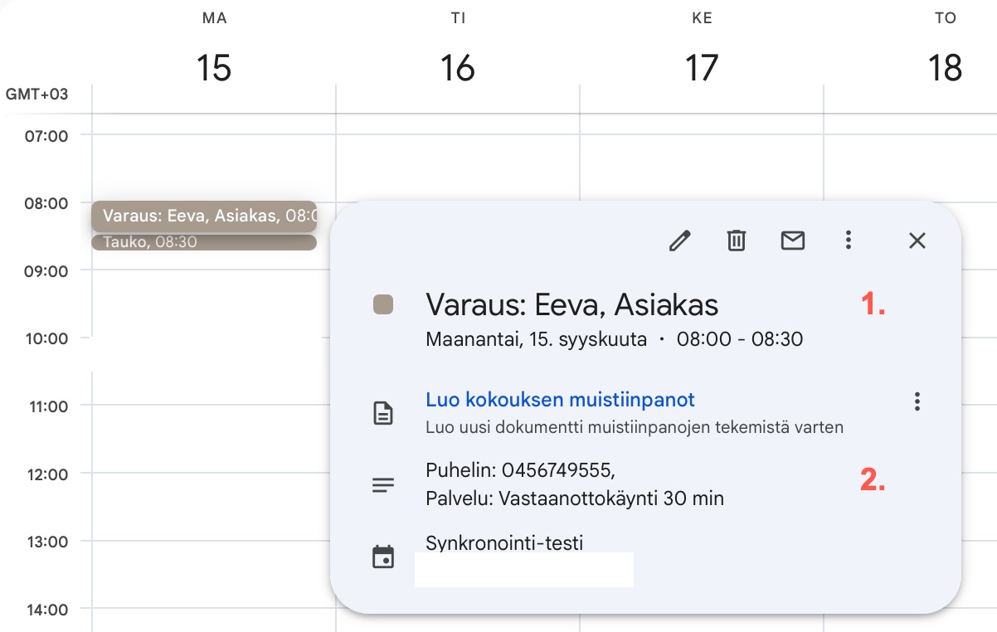
Task: Select Monday 15 date header
Action: (x=214, y=67)
